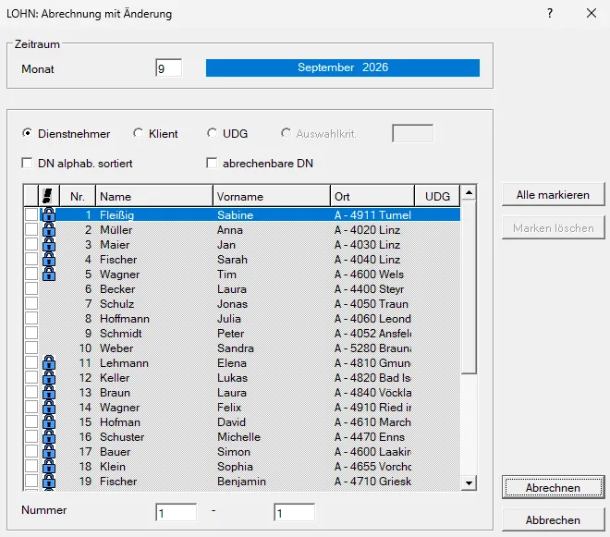Image resolution: width=610 pixels, height=537 pixels.
Task: Select the Klient radio button
Action: pyautogui.click(x=138, y=133)
